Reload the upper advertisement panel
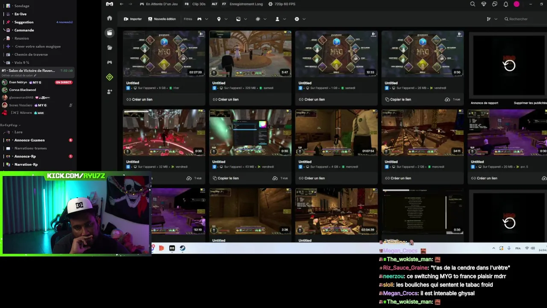The width and height of the screenshot is (547, 308). click(x=509, y=65)
